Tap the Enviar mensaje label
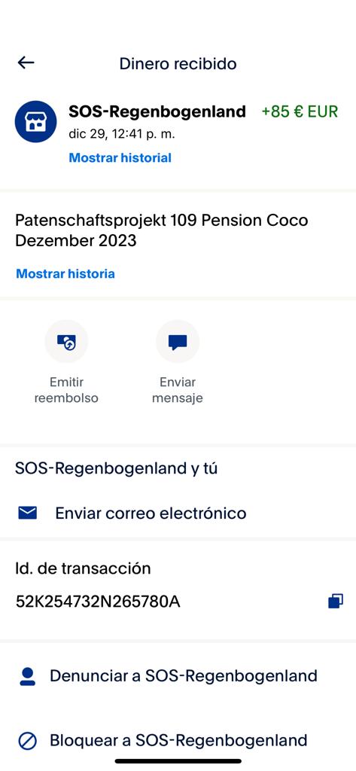 pos(178,390)
